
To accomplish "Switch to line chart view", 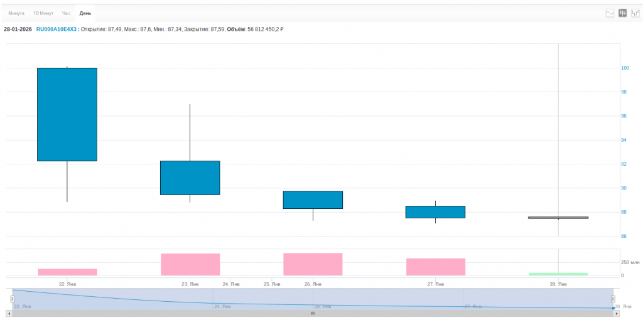I will pyautogui.click(x=610, y=13).
